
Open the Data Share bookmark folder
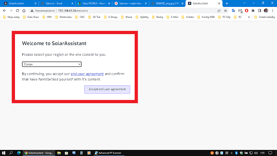click(x=31, y=17)
